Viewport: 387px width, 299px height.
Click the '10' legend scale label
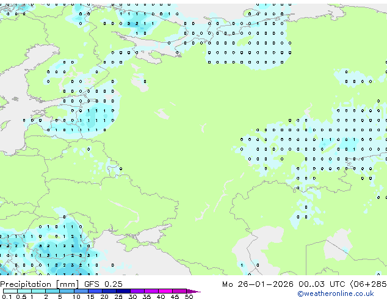(76, 297)
